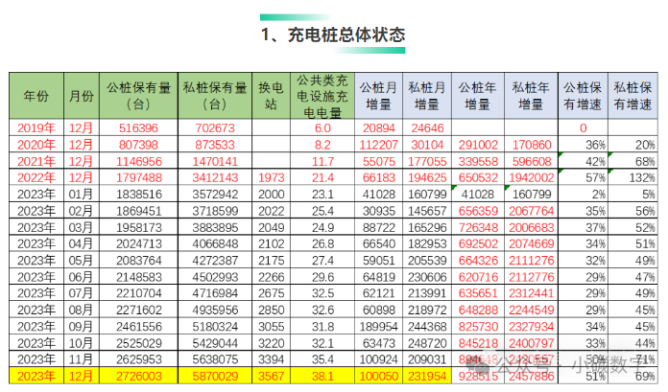This screenshot has height=392, width=668.
Task: Click cell showing 4716984
Action: [215, 293]
